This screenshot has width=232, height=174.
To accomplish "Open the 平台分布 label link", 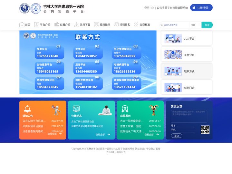I will pos(189,55).
